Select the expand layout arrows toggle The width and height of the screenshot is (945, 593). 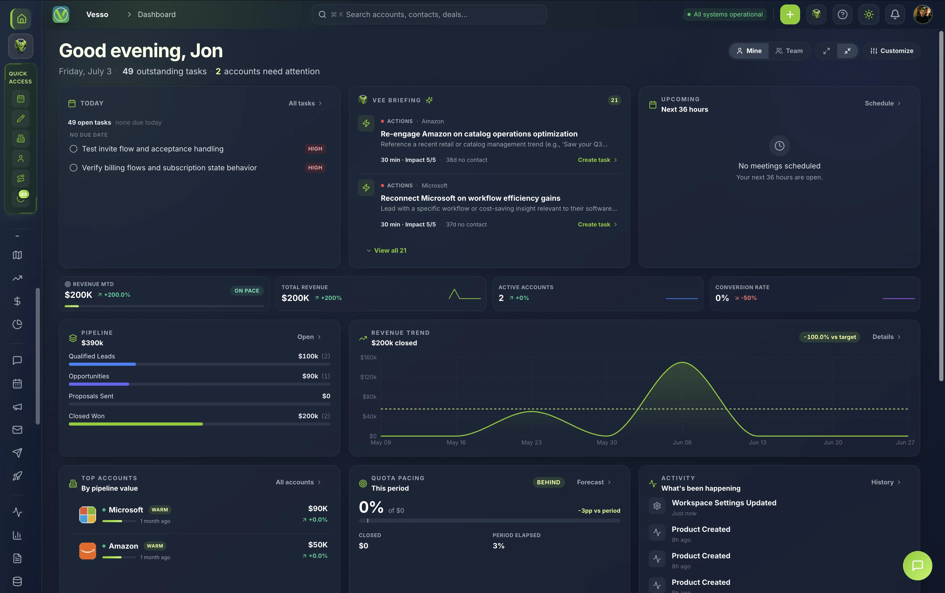point(827,51)
